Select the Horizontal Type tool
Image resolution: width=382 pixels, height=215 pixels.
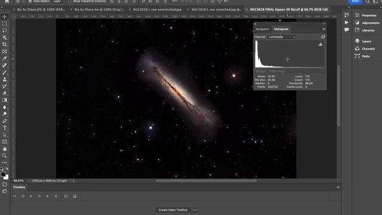point(4,128)
